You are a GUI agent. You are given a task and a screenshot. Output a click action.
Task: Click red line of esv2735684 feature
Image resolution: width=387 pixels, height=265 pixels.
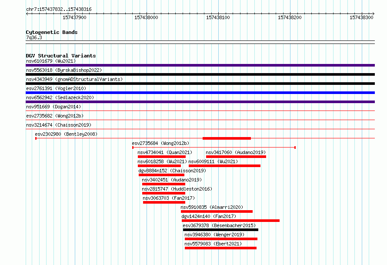(x=214, y=148)
